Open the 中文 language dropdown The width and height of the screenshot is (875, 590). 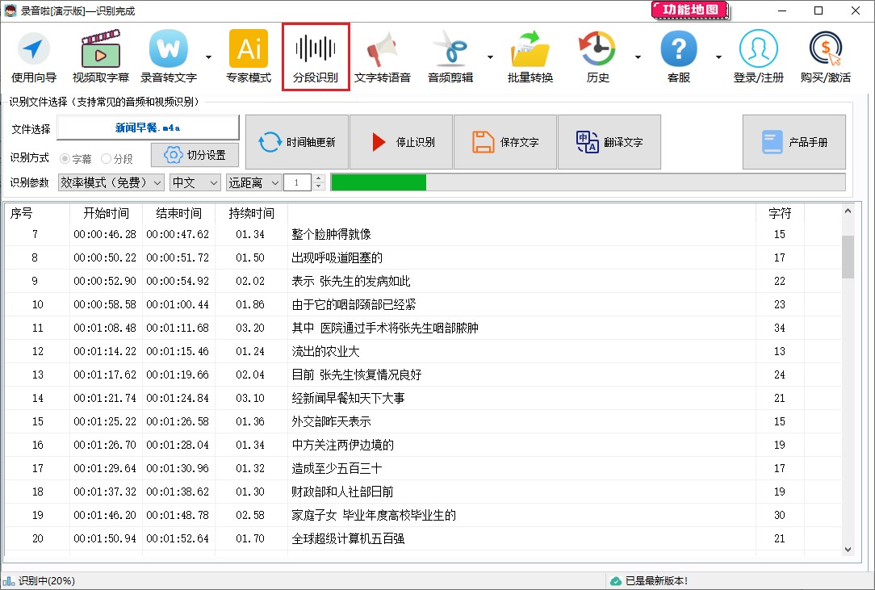click(195, 182)
